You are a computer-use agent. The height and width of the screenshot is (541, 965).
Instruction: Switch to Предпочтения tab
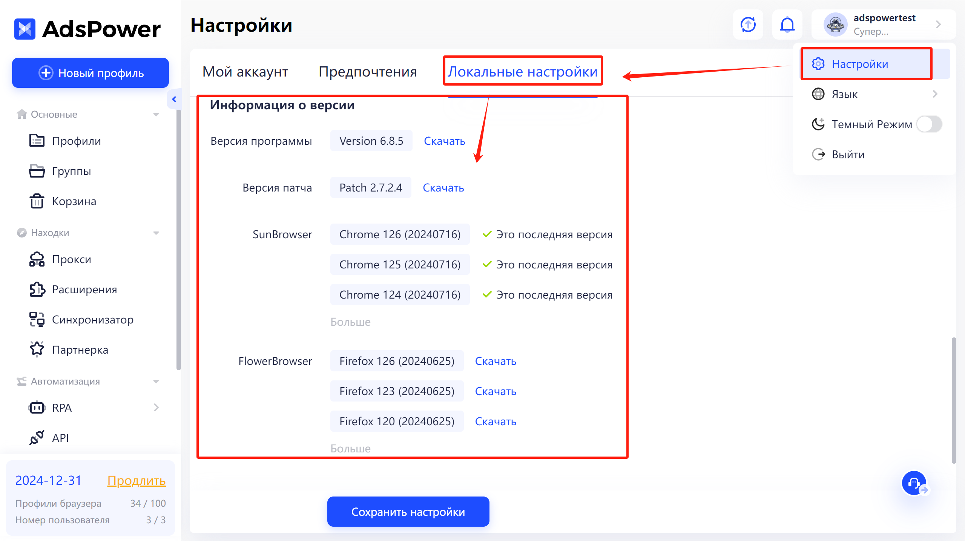(x=368, y=72)
